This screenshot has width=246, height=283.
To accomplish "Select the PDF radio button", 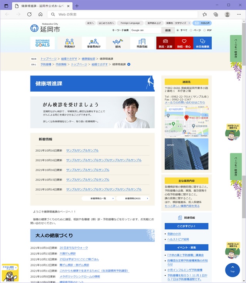I will [204, 30].
